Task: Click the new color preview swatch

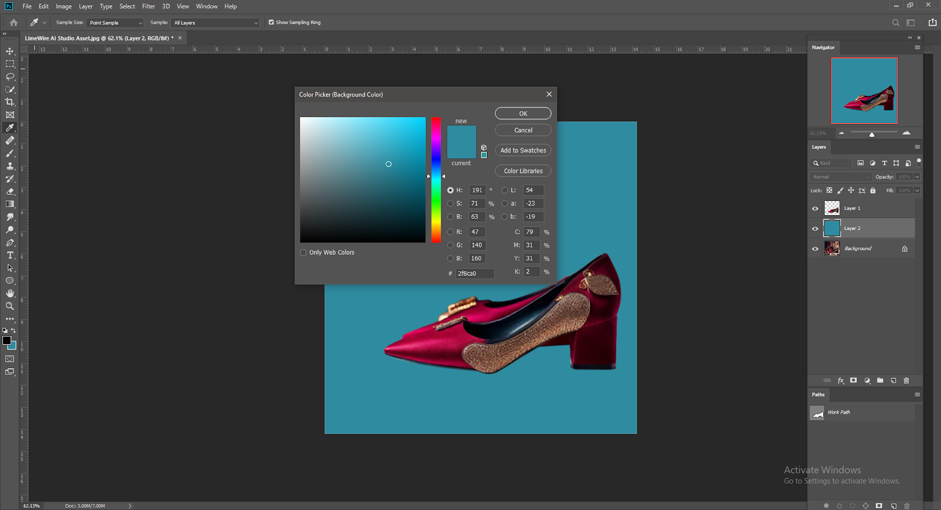Action: coord(462,134)
